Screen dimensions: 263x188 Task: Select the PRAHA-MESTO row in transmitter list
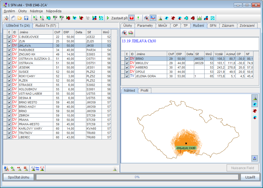pyautogui.click(x=29, y=124)
